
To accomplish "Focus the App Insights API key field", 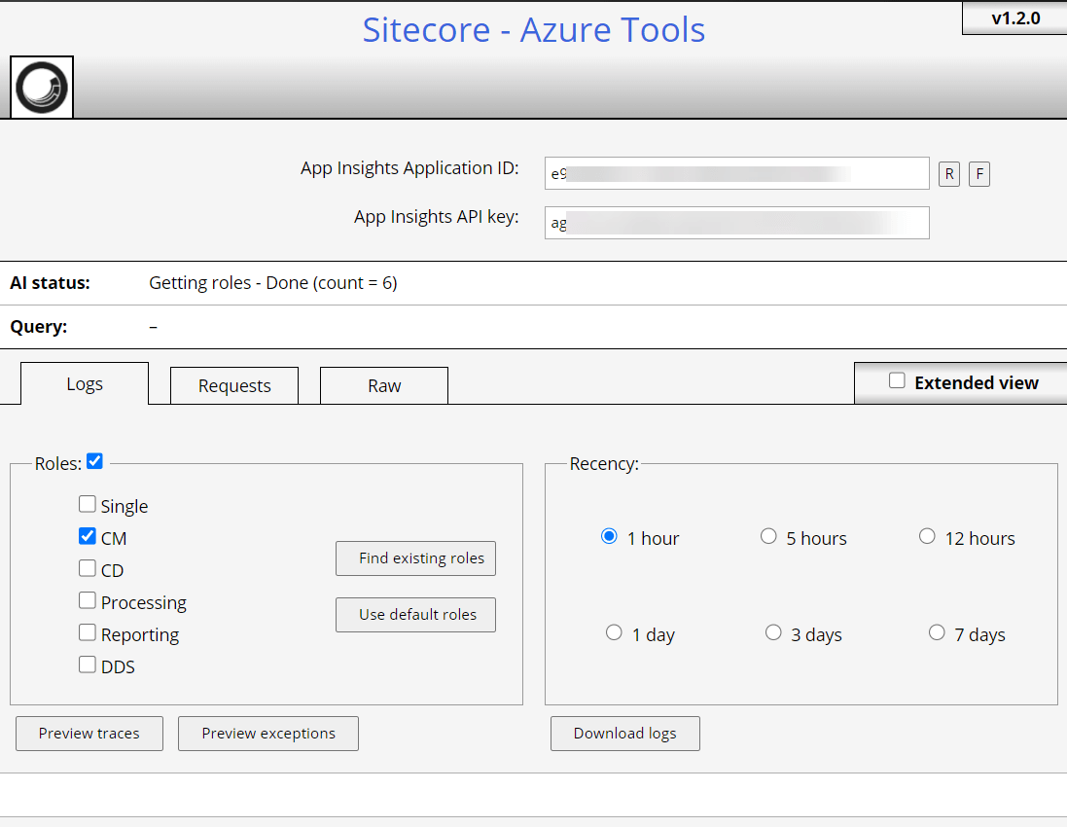I will (736, 223).
